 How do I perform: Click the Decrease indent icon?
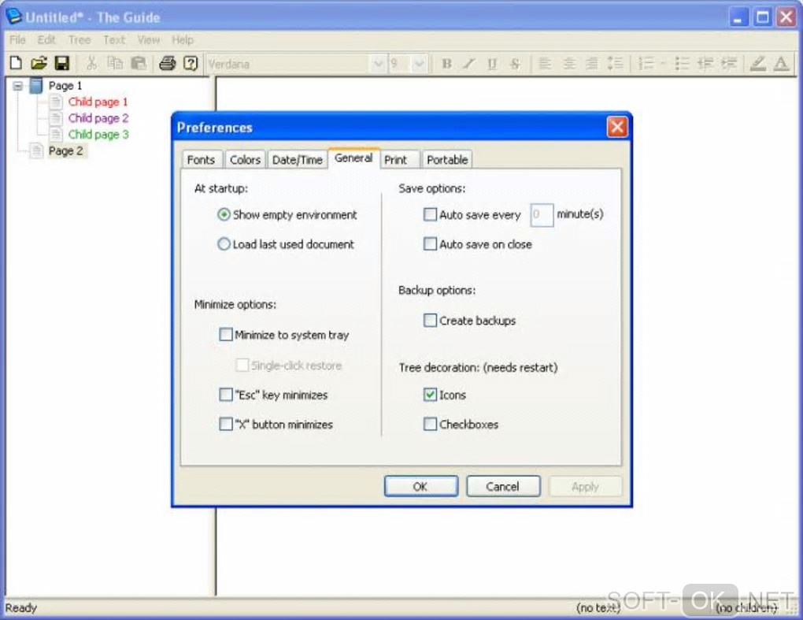[705, 64]
